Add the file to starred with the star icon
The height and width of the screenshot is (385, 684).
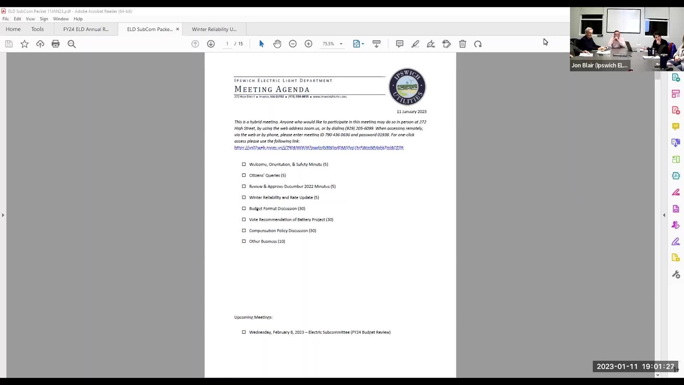tap(25, 44)
